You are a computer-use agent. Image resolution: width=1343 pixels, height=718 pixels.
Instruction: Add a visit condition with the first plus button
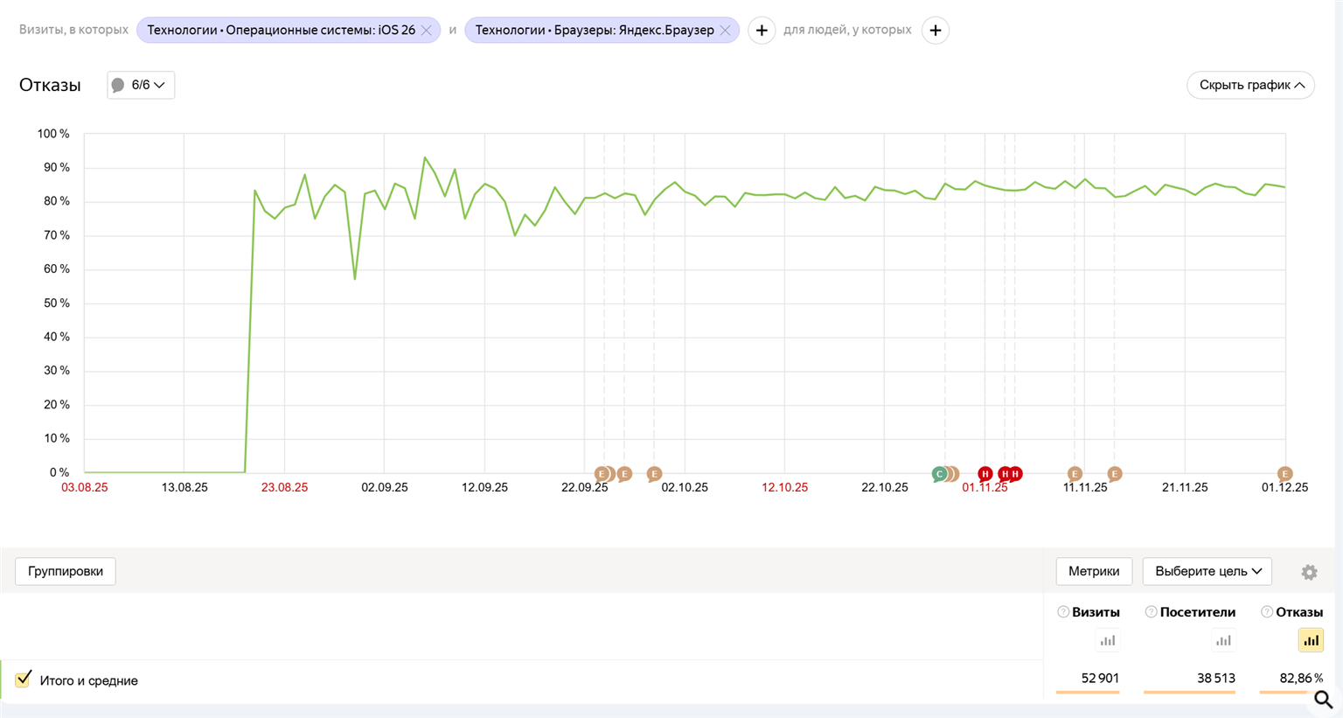click(762, 31)
